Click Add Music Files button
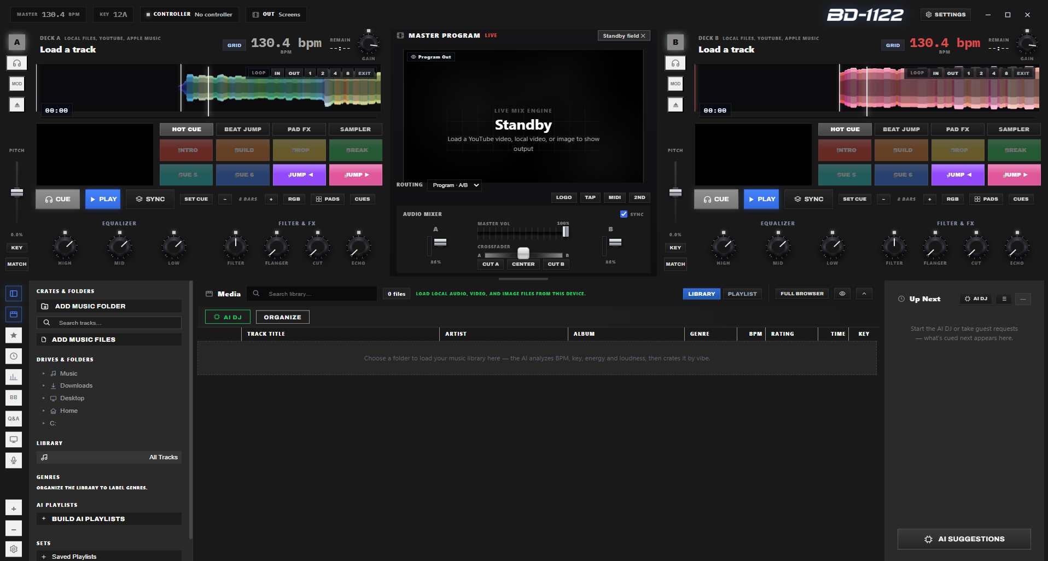The image size is (1048, 561). coord(109,340)
